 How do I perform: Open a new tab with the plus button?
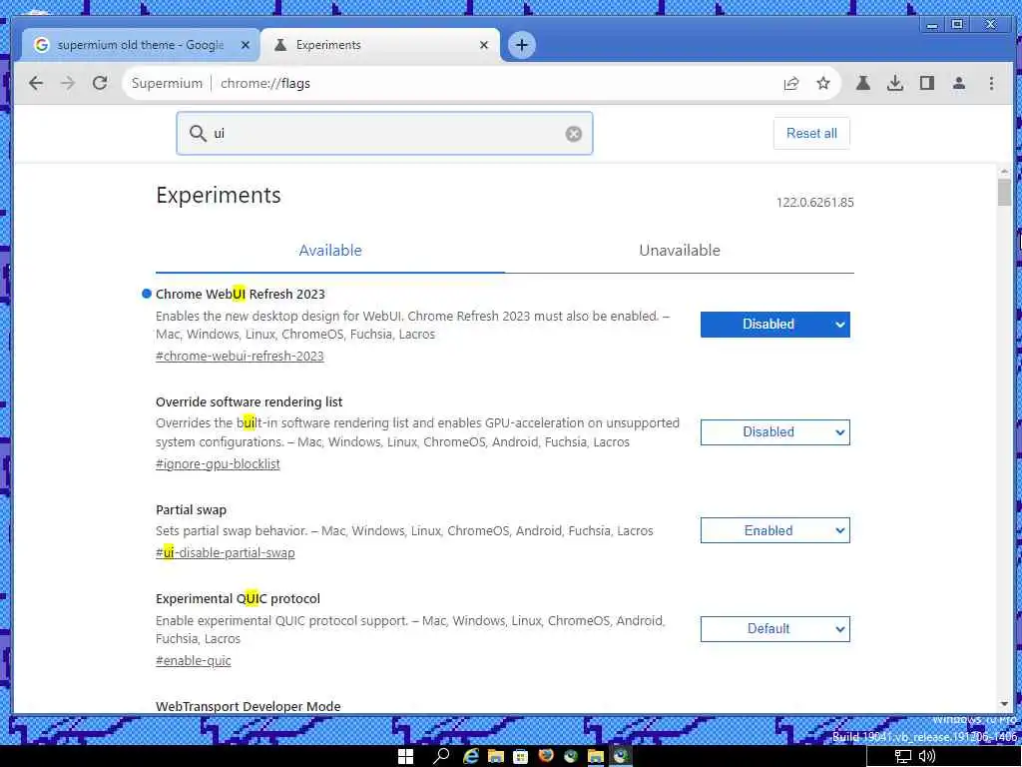pos(521,45)
